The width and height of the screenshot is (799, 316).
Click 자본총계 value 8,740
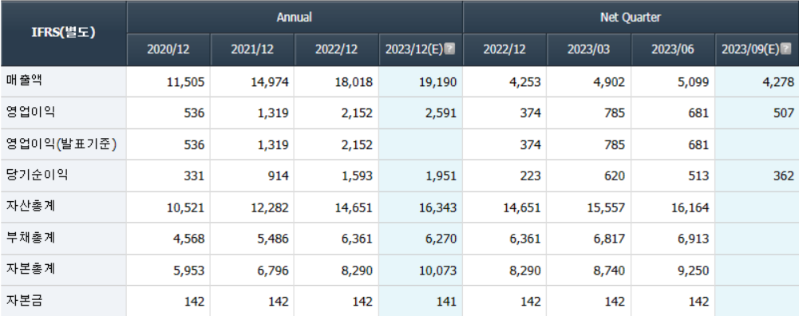pos(610,271)
